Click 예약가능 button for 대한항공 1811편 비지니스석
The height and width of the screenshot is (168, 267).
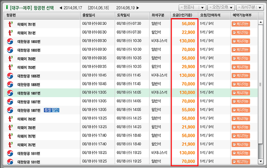click(x=241, y=153)
